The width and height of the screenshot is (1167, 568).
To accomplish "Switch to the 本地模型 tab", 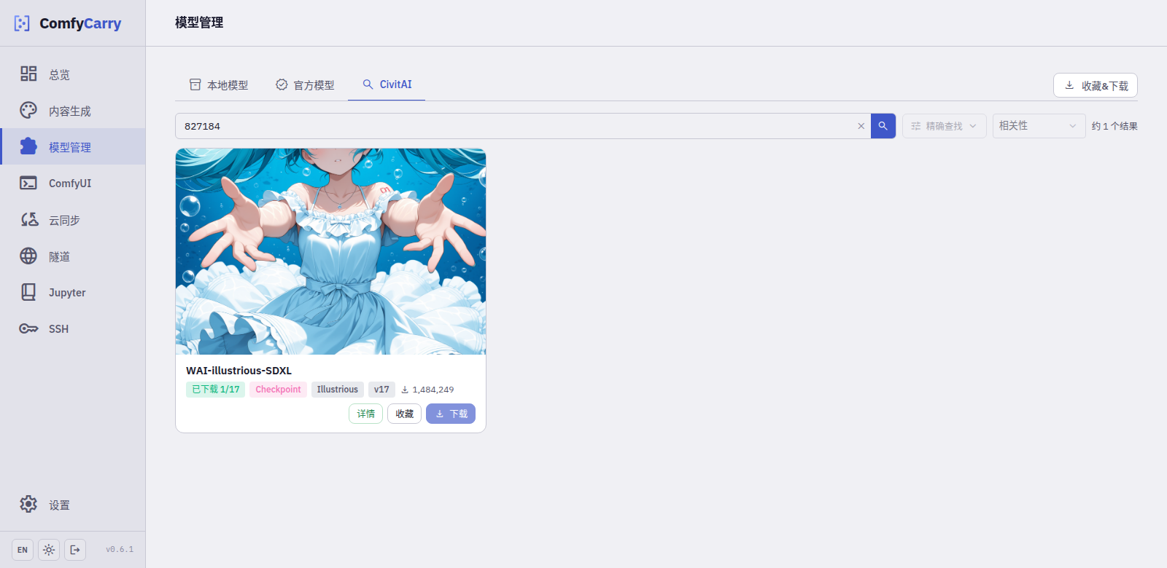I will click(219, 85).
